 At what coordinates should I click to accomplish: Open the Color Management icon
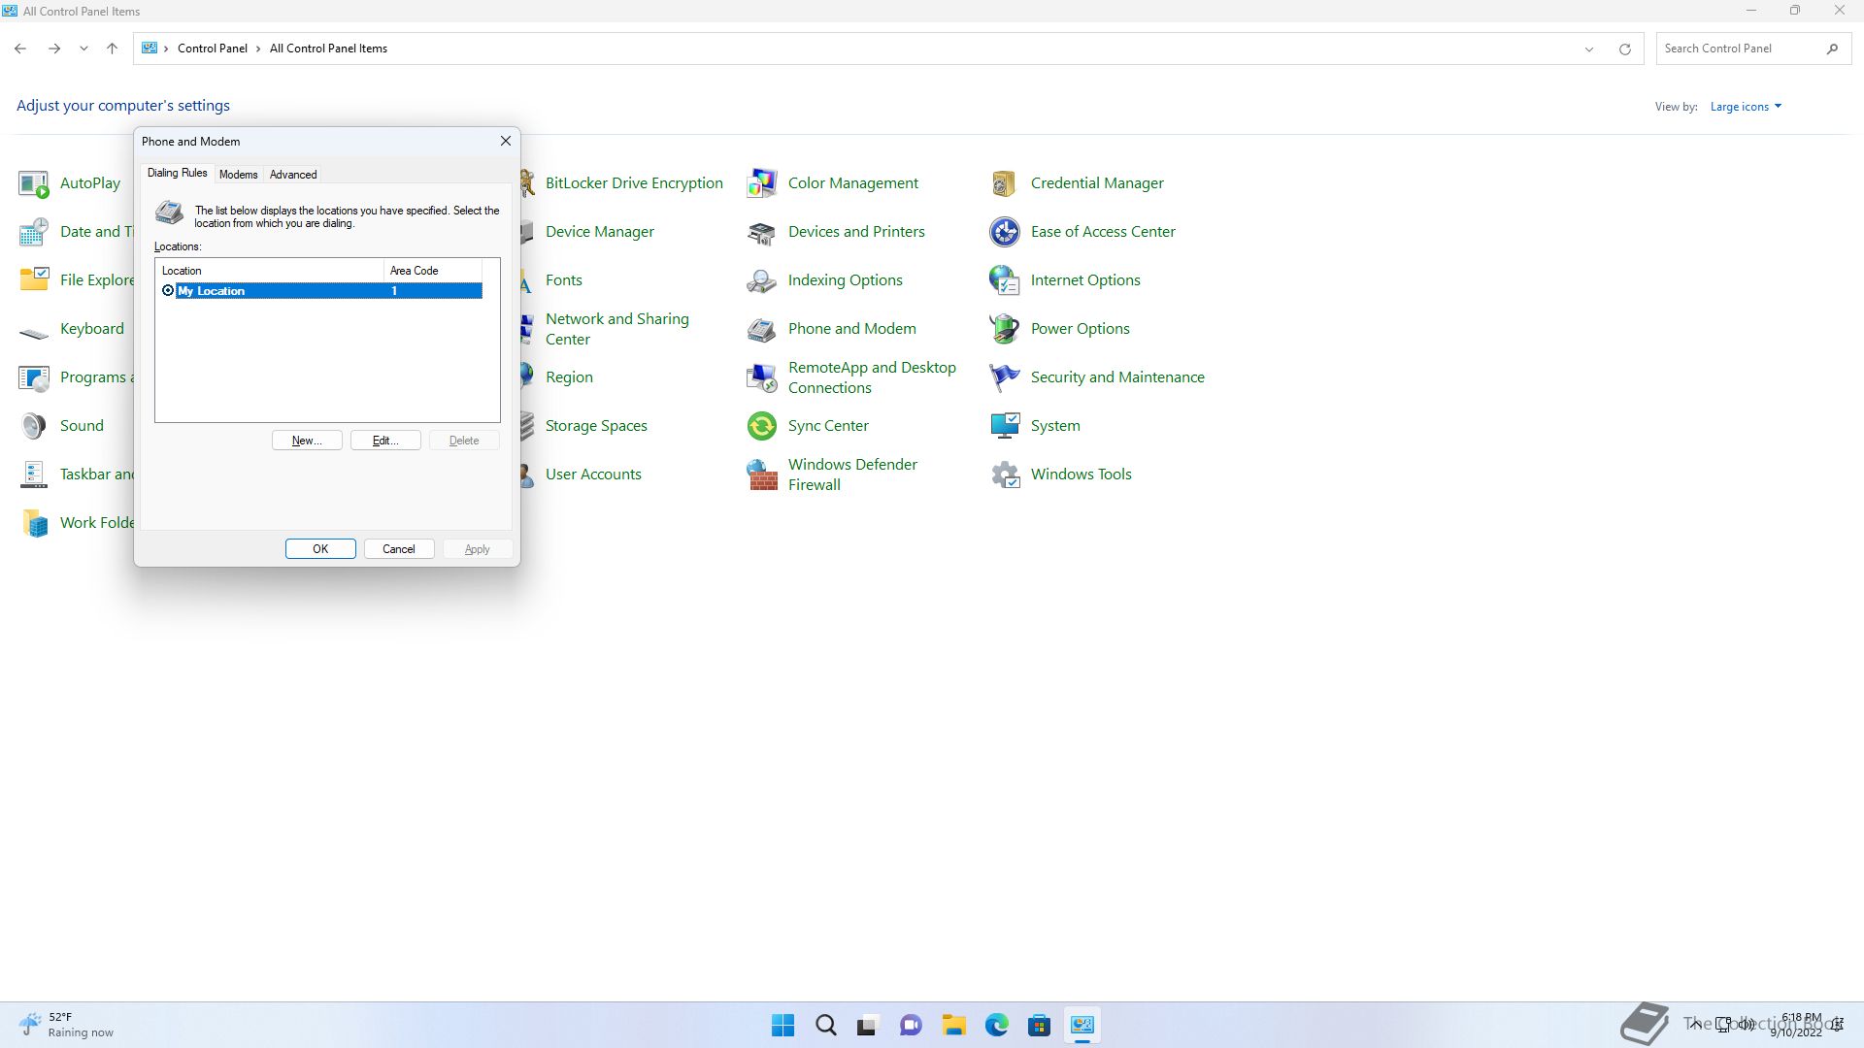[762, 183]
